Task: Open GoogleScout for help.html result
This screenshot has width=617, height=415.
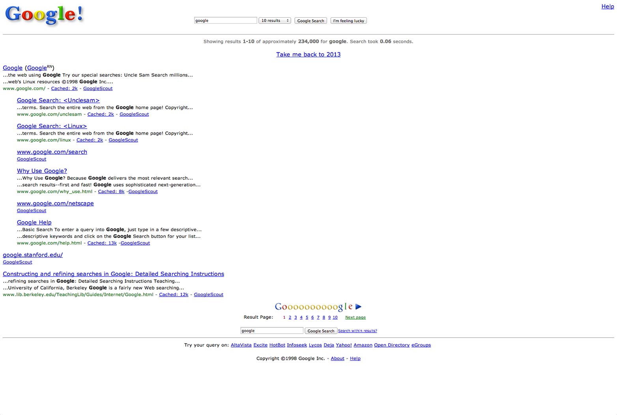Action: (x=135, y=243)
